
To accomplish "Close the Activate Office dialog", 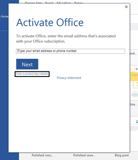I will [126, 7].
